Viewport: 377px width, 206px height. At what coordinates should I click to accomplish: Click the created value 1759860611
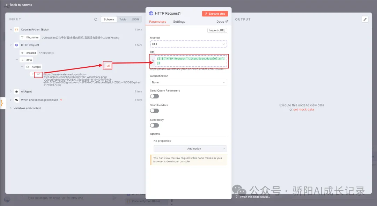[x=46, y=53]
